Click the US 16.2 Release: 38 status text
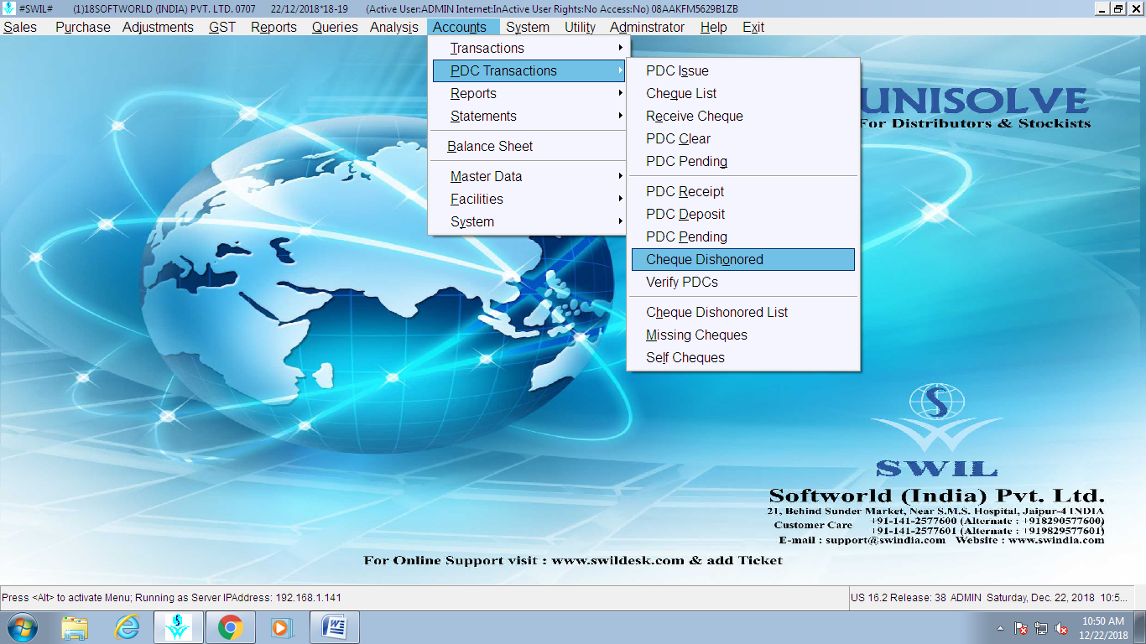Image resolution: width=1146 pixels, height=644 pixels. (899, 598)
